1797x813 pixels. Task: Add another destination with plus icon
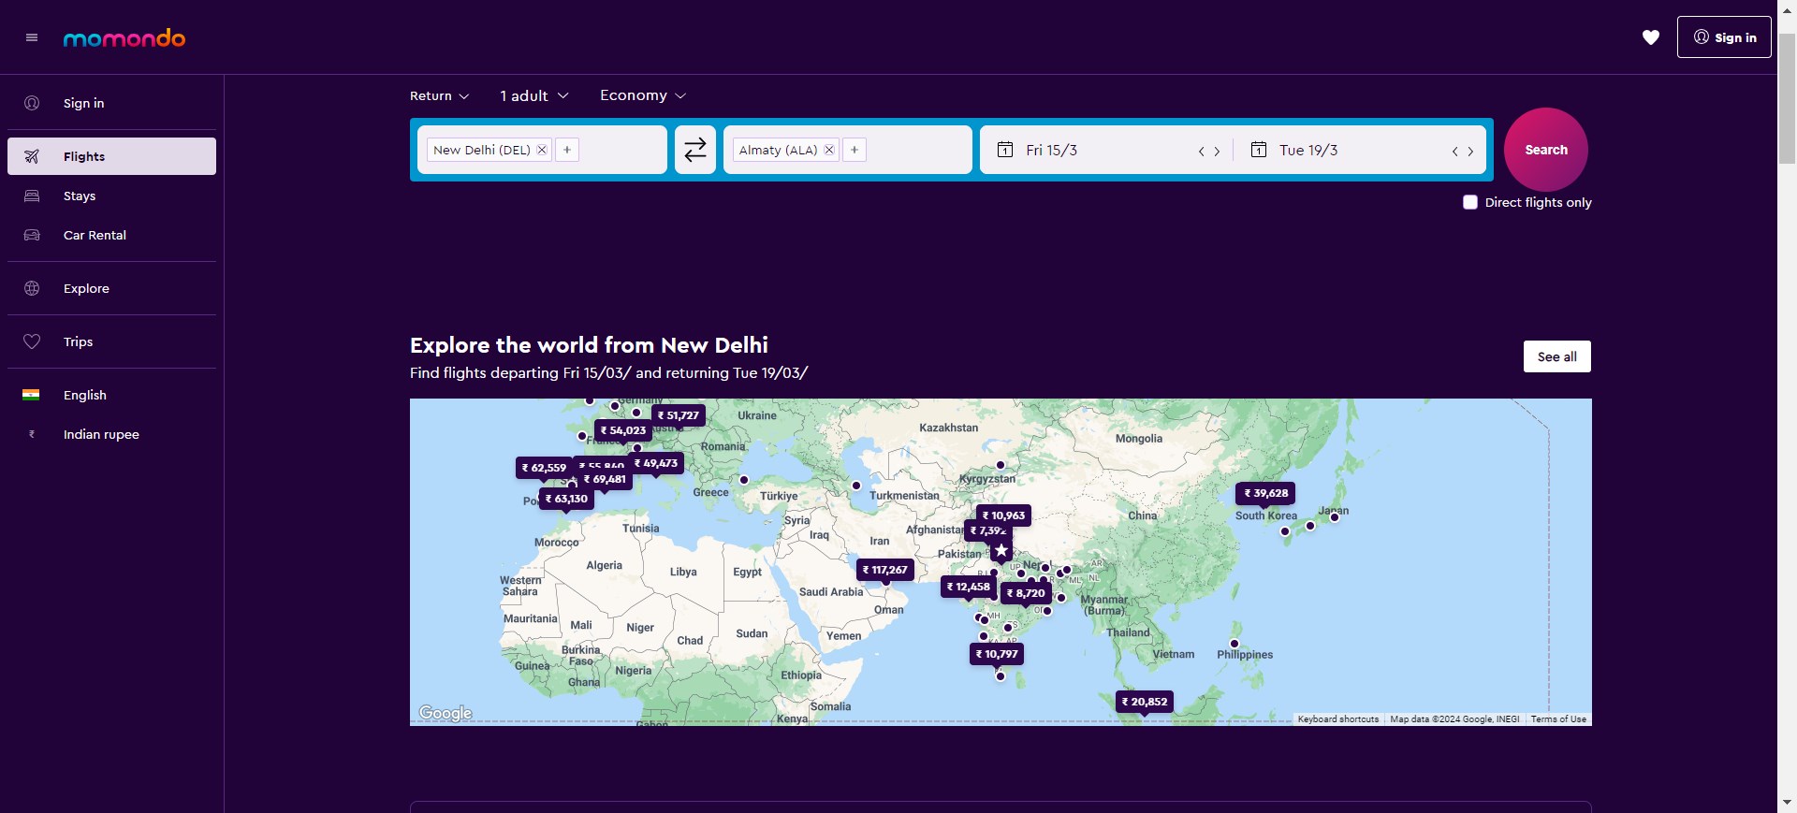point(855,150)
